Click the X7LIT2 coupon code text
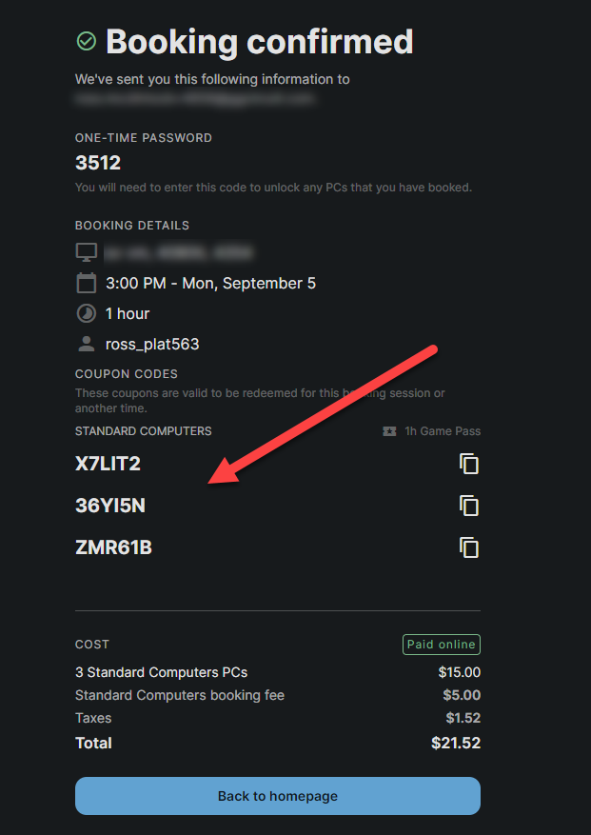This screenshot has height=835, width=591. (x=108, y=464)
